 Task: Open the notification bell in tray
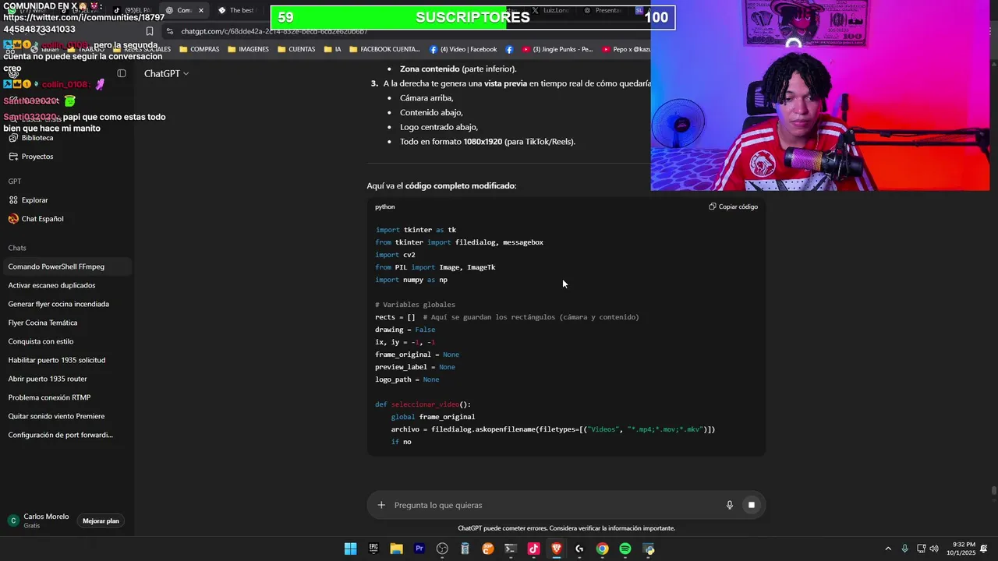(x=984, y=549)
